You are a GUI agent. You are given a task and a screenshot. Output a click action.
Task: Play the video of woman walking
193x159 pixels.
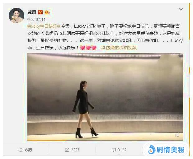click(x=105, y=96)
